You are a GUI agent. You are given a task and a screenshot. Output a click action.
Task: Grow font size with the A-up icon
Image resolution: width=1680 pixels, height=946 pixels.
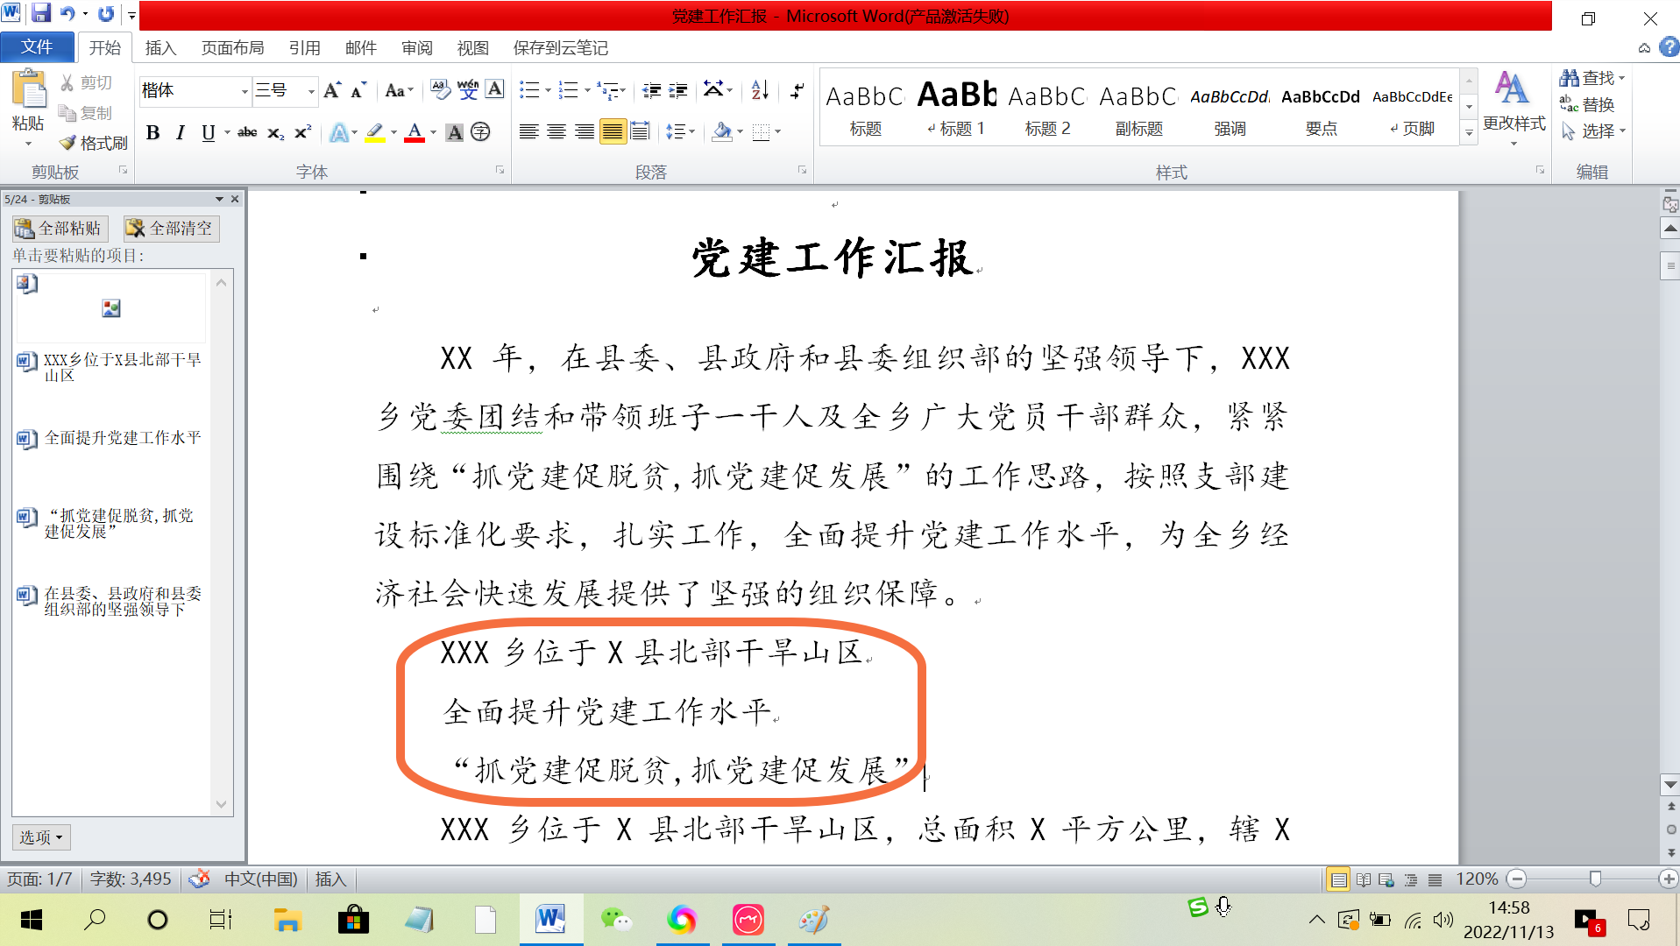tap(331, 90)
